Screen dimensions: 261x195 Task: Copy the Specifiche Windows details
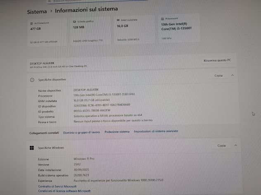[x=221, y=146]
